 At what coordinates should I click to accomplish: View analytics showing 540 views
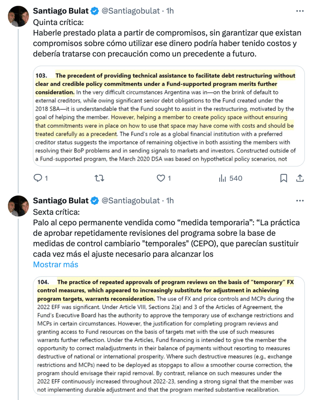[230, 178]
